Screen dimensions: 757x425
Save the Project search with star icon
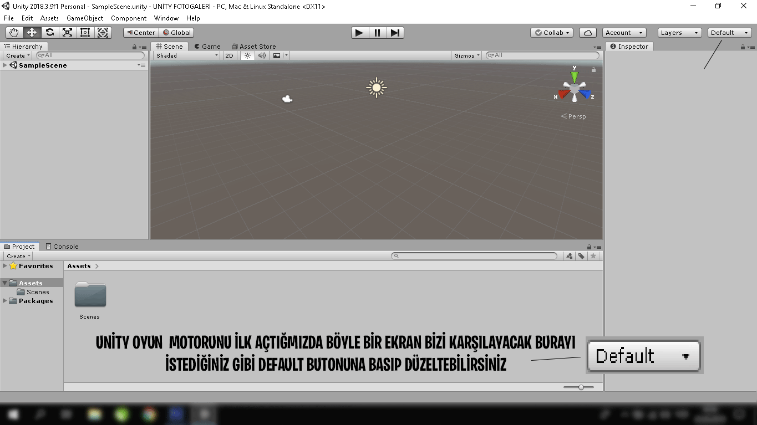[593, 256]
